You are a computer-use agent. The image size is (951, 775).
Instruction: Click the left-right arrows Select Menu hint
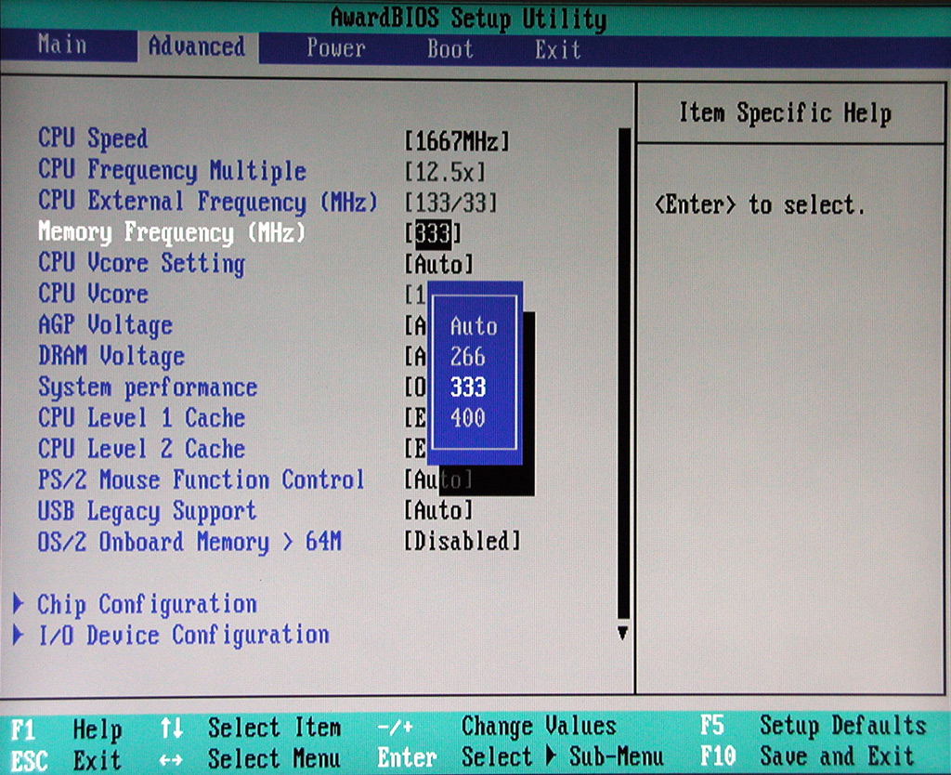click(250, 758)
